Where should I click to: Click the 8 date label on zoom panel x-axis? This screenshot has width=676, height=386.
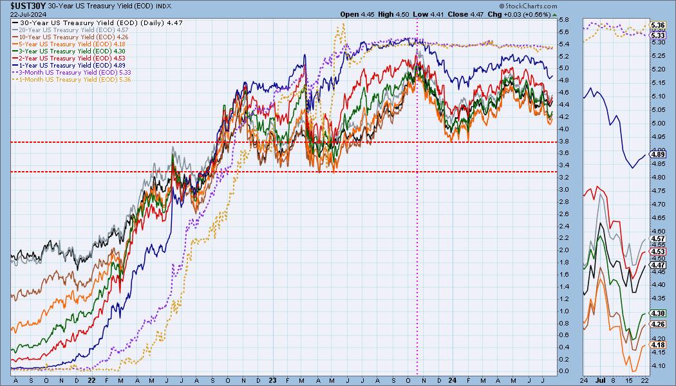[x=614, y=381]
